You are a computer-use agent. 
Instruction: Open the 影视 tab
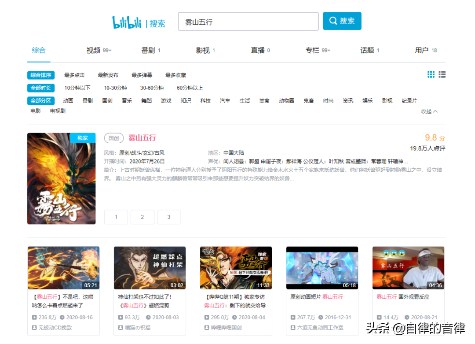click(x=205, y=50)
